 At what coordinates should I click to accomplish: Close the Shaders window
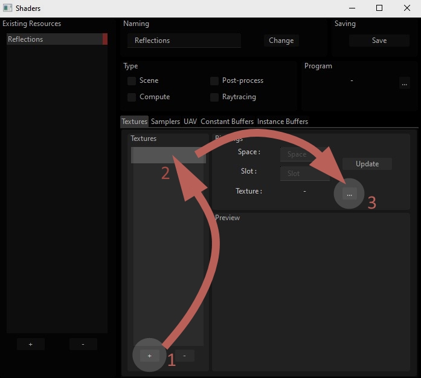[x=407, y=8]
